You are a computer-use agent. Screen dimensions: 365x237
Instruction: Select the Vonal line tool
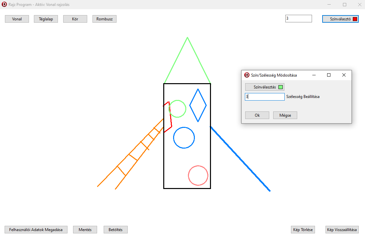pos(17,19)
